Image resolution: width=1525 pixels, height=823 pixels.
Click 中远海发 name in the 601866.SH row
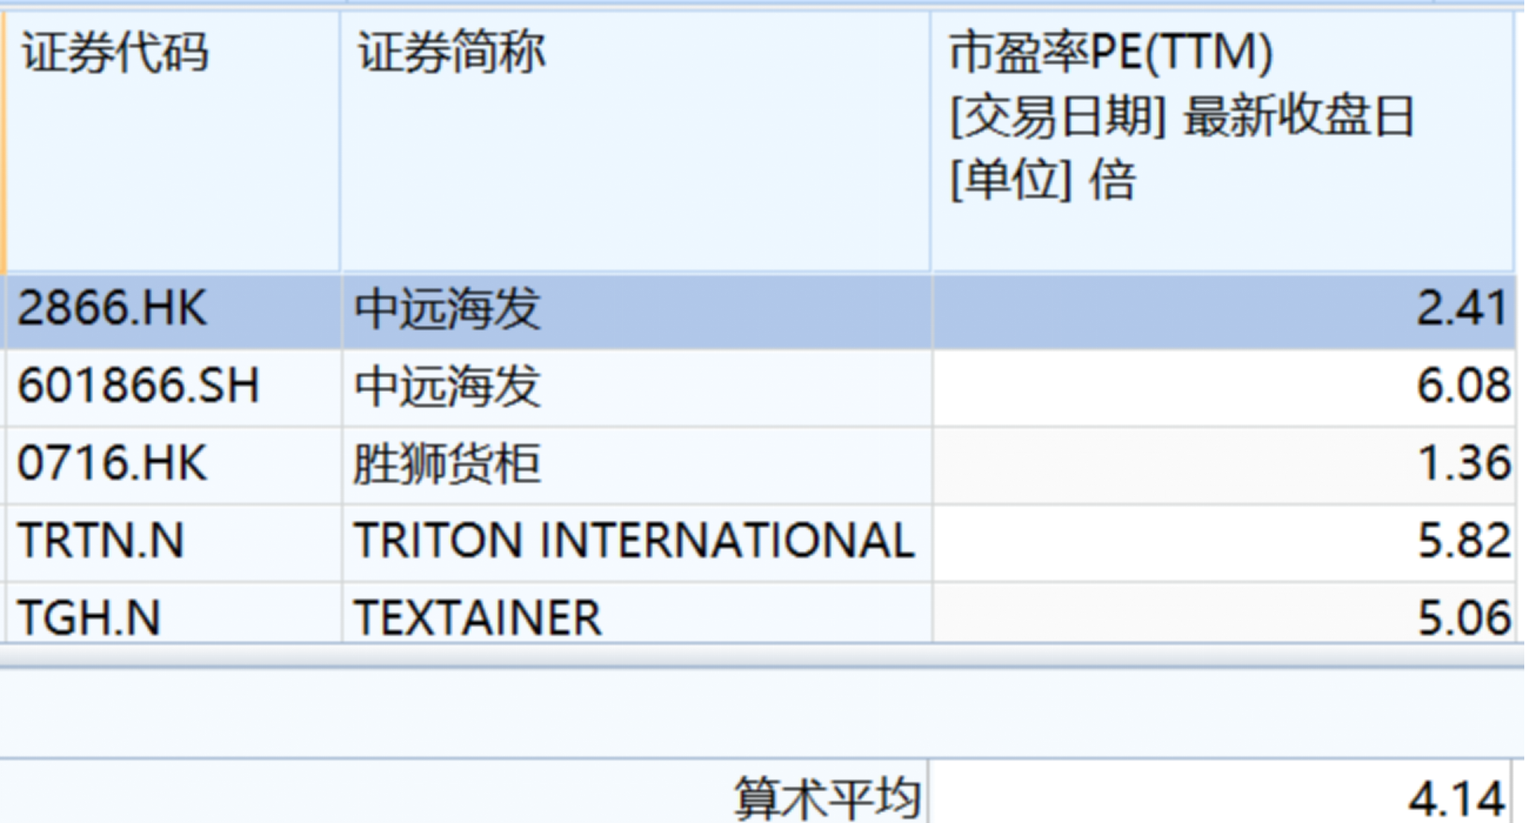(x=447, y=387)
